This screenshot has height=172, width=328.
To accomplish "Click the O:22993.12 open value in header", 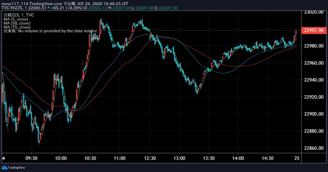I will [x=95, y=8].
